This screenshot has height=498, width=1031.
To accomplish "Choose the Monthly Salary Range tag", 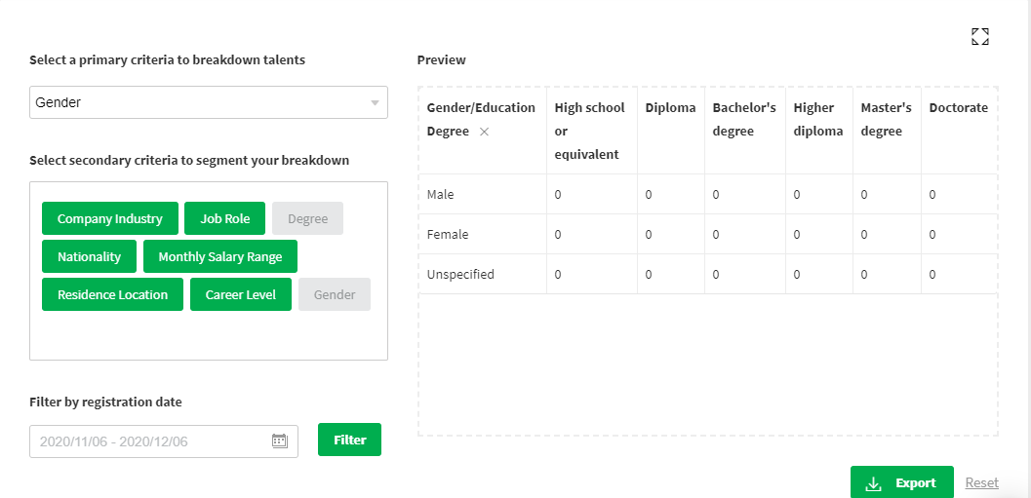I will [x=219, y=256].
